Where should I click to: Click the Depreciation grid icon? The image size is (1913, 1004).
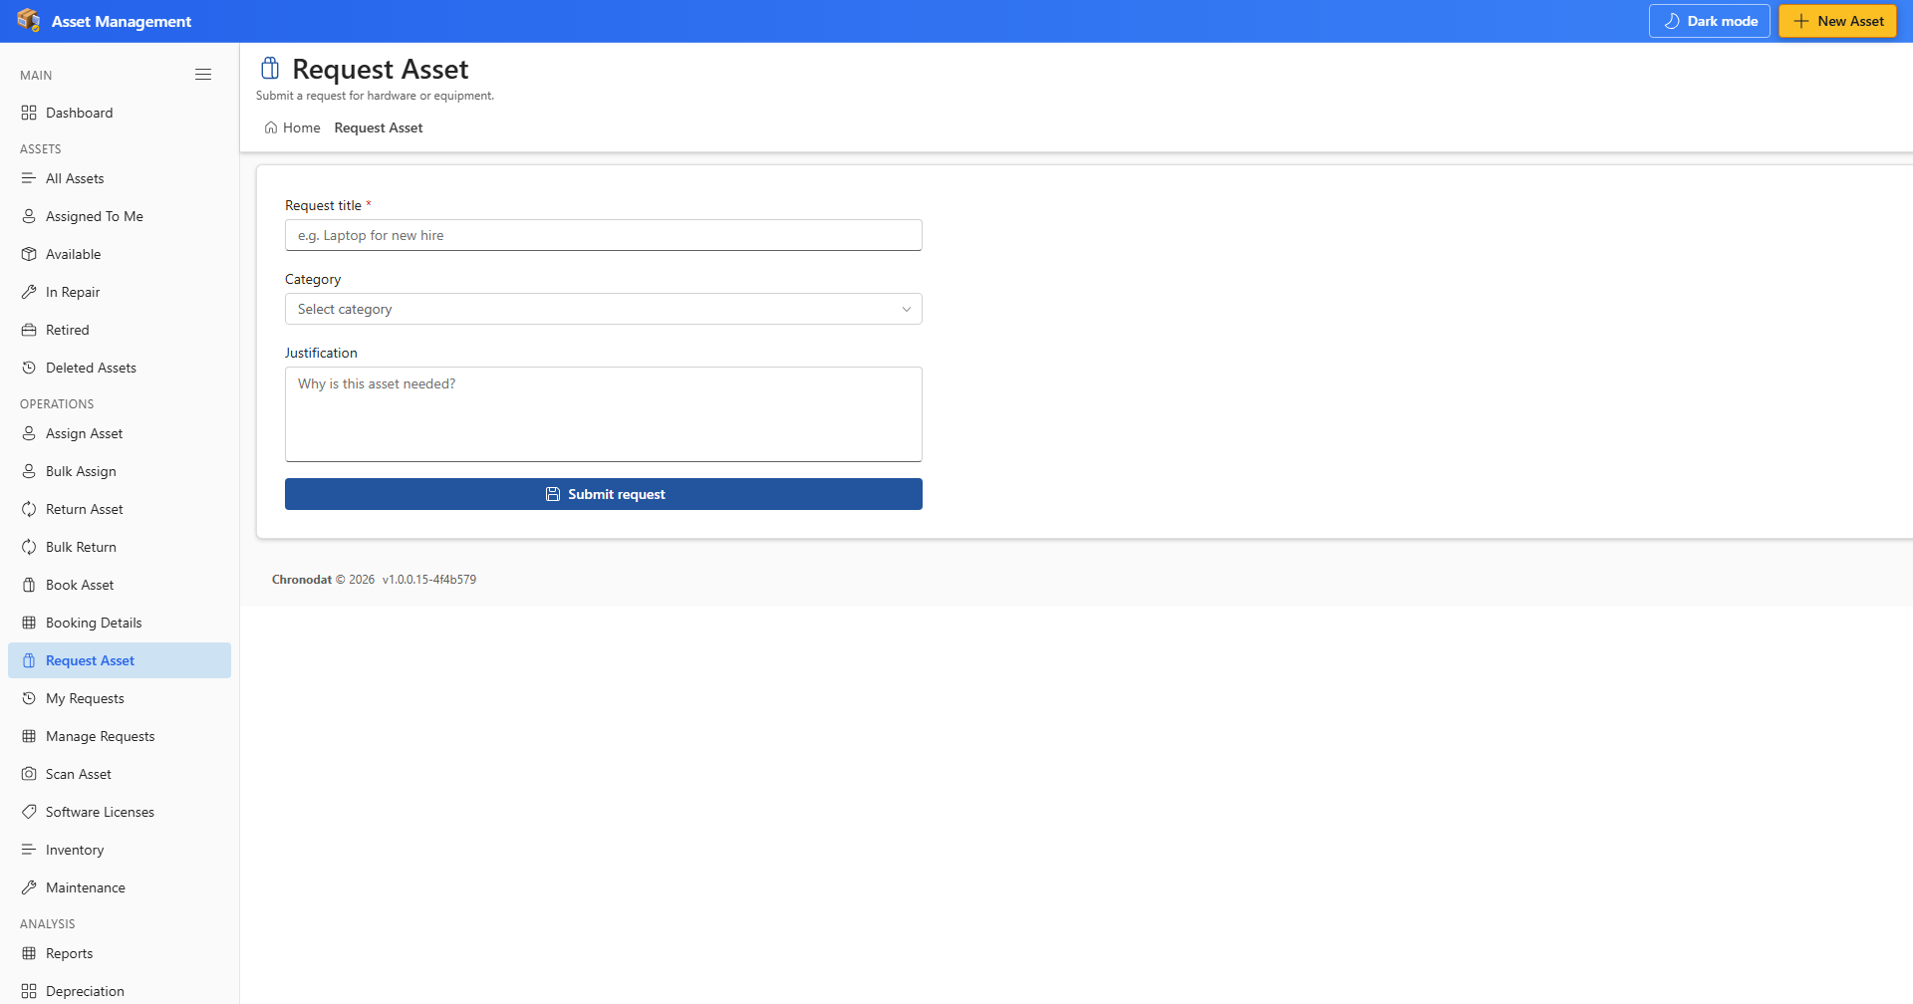tap(29, 991)
